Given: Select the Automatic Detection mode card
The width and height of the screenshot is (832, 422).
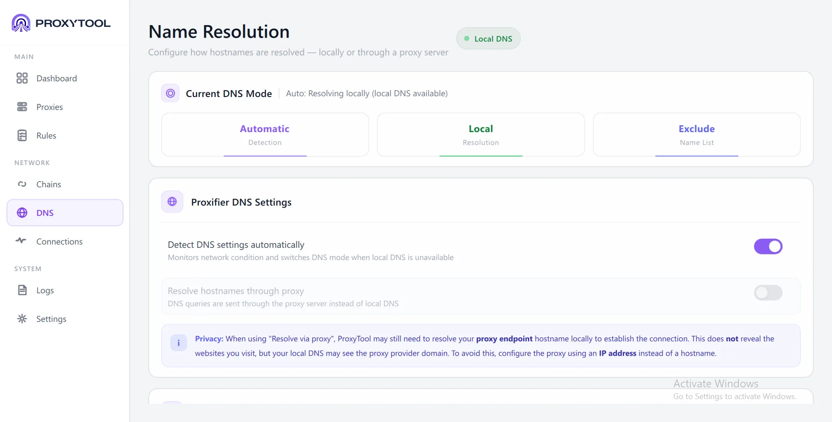Looking at the screenshot, I should pos(265,135).
